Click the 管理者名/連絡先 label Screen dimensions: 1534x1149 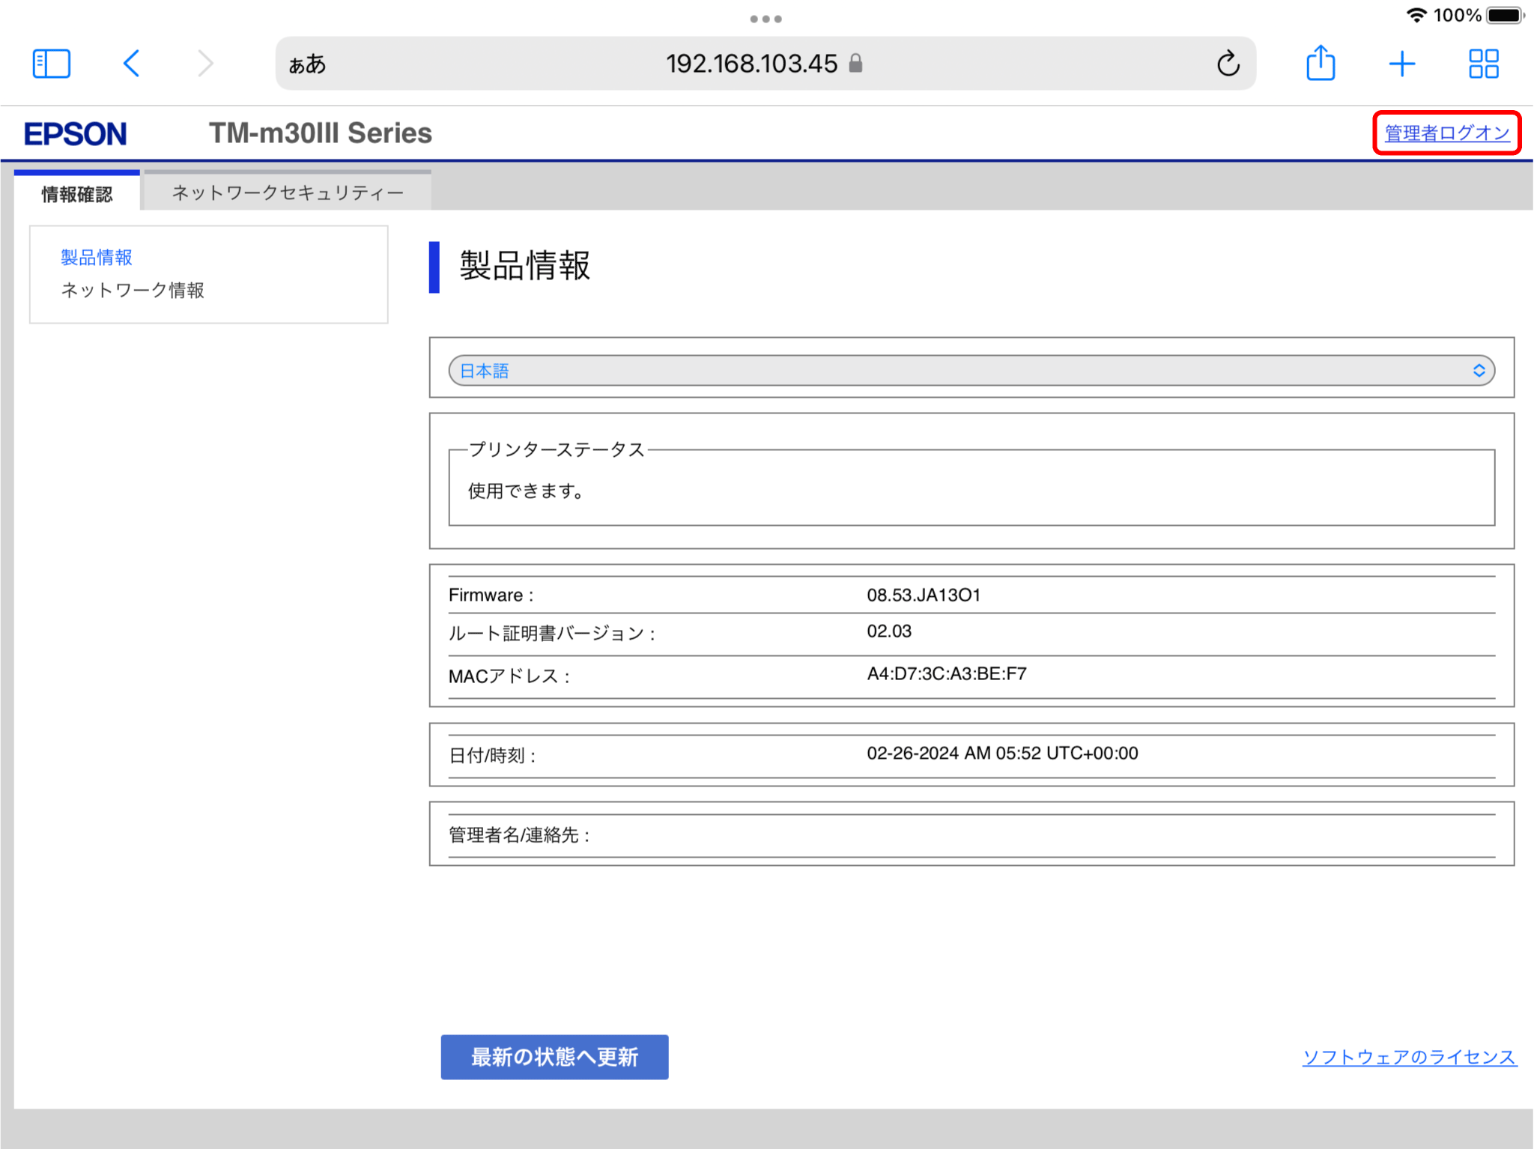(519, 835)
